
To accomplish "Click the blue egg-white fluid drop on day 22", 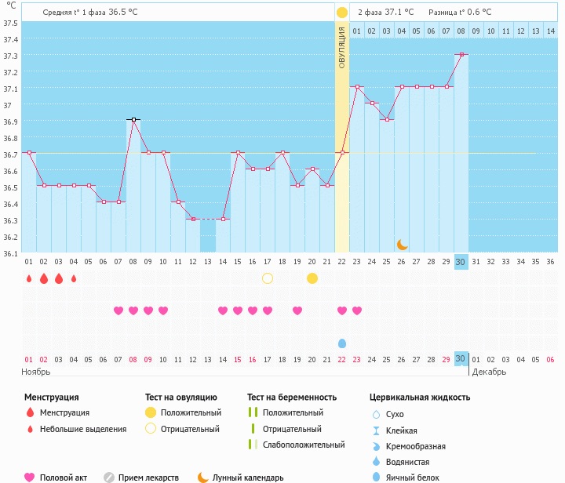I will (x=342, y=343).
